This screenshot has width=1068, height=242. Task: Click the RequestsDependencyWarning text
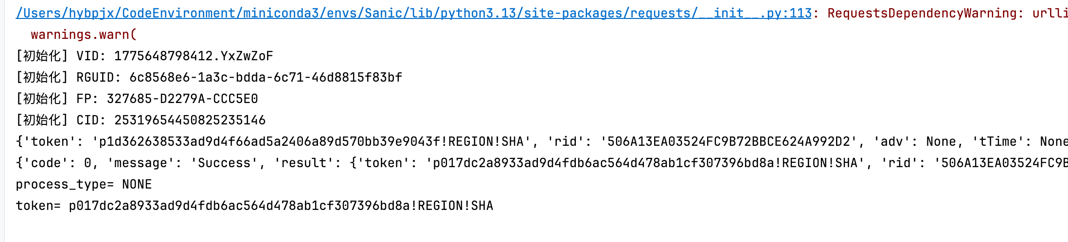coord(922,13)
